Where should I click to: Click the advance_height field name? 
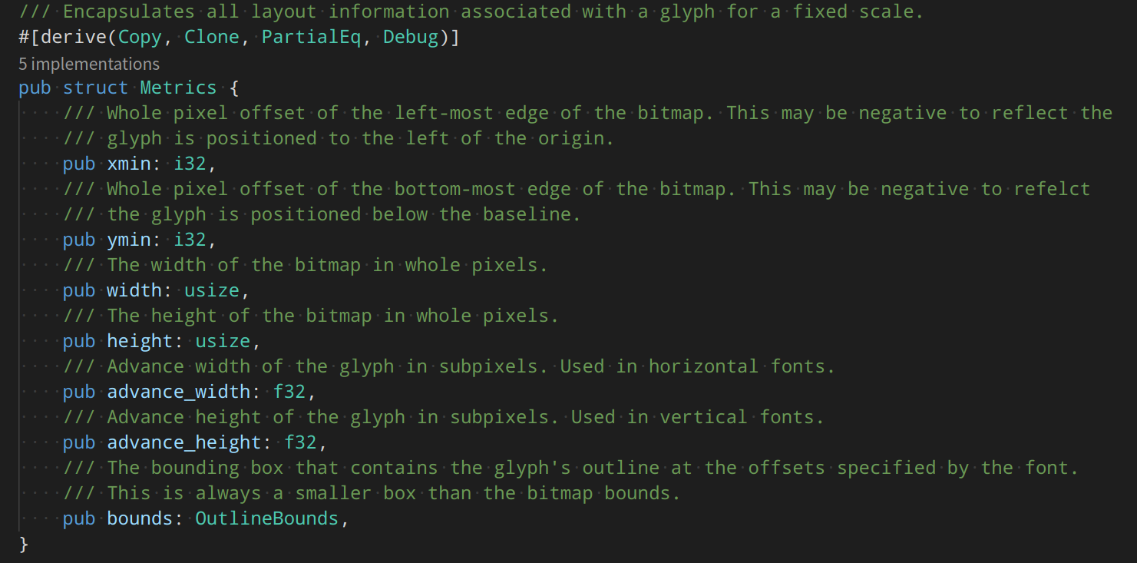coord(184,442)
